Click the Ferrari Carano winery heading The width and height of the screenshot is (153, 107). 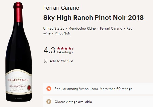pyautogui.click(x=61, y=8)
